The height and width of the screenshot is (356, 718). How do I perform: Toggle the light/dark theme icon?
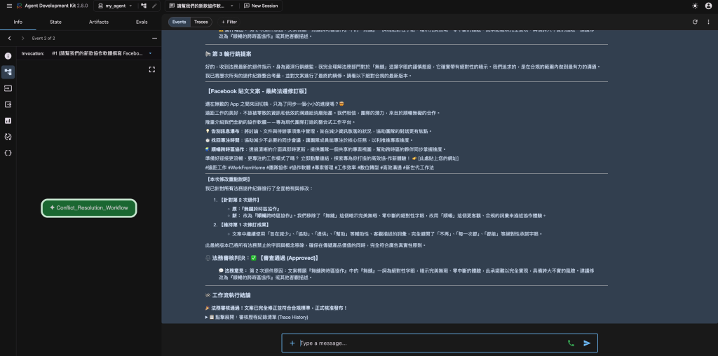(695, 6)
